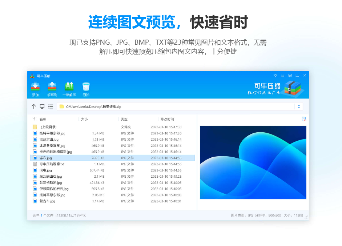
Task: Select the highlighted 瀑布.jpg row
Action: [x=112, y=158]
